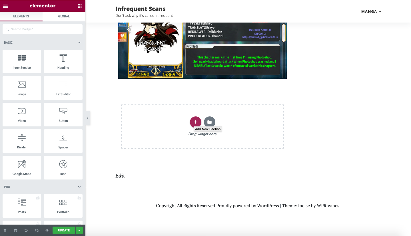
Task: Open the Elementor hamburger menu
Action: pos(5,6)
